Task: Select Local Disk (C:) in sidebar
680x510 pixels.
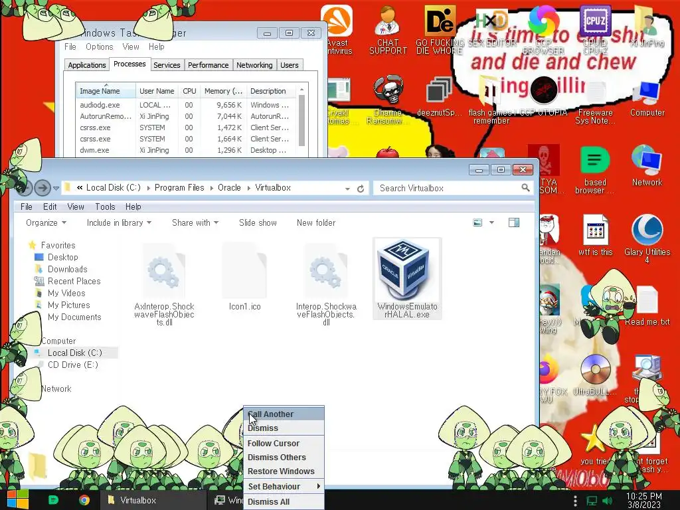Action: click(x=75, y=353)
